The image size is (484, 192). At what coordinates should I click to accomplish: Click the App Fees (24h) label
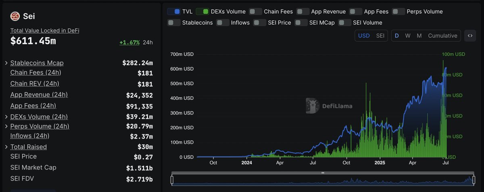tap(33, 105)
